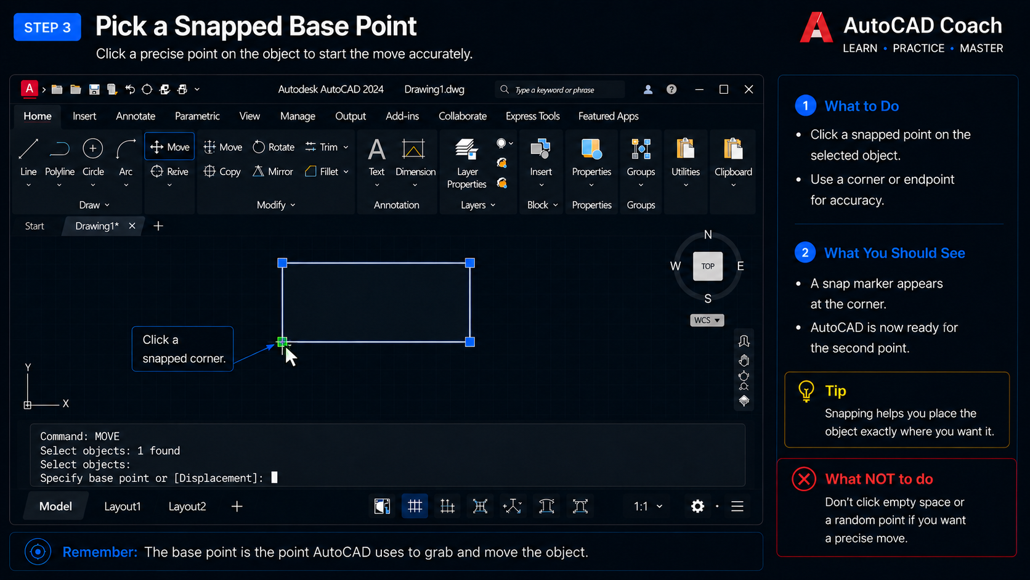Click the Trim tool
The width and height of the screenshot is (1030, 580).
pos(322,147)
